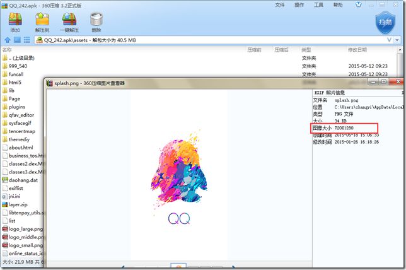Select the html5 folder
Viewport: 406px width, 270px height.
(12, 83)
